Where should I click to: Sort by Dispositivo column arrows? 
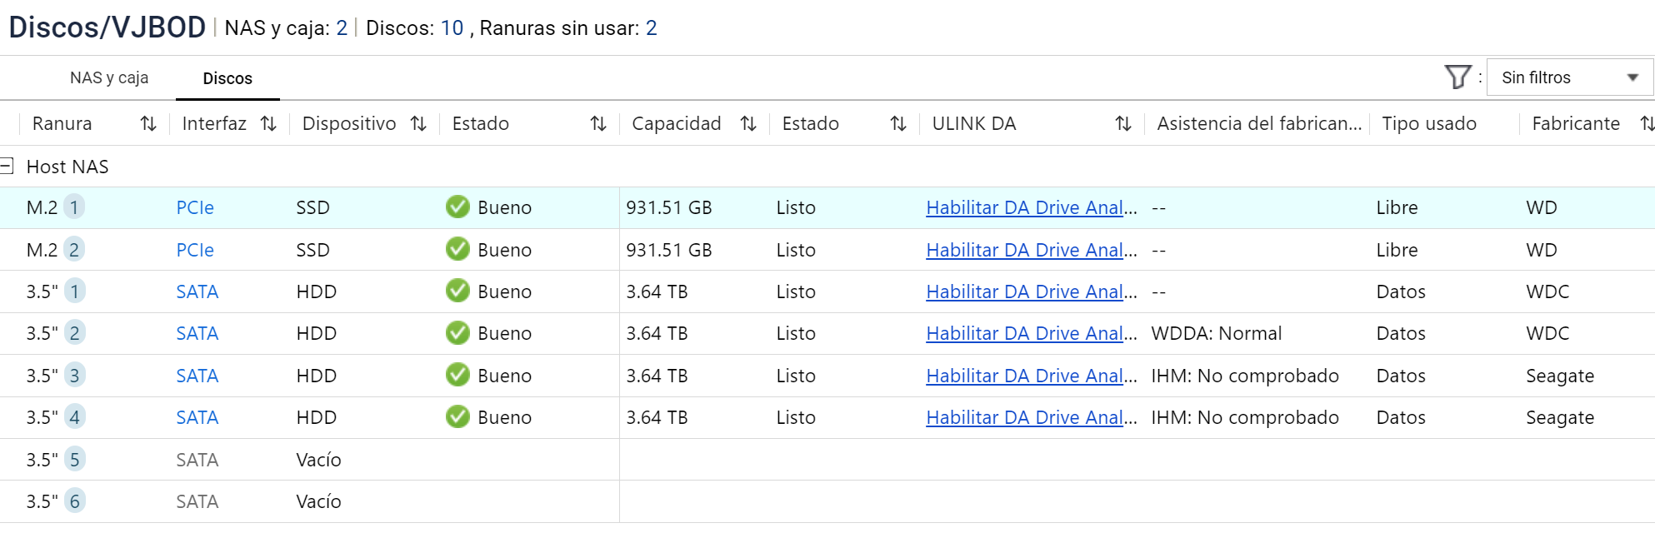point(418,124)
